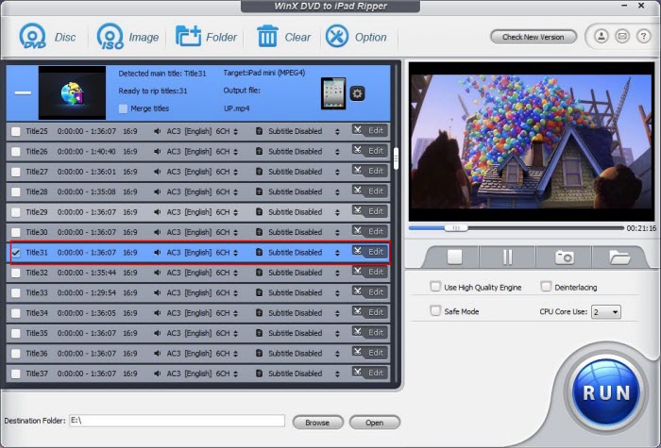661x448 pixels.
Task: Change subtitle option for Title27
Action: coord(337,172)
